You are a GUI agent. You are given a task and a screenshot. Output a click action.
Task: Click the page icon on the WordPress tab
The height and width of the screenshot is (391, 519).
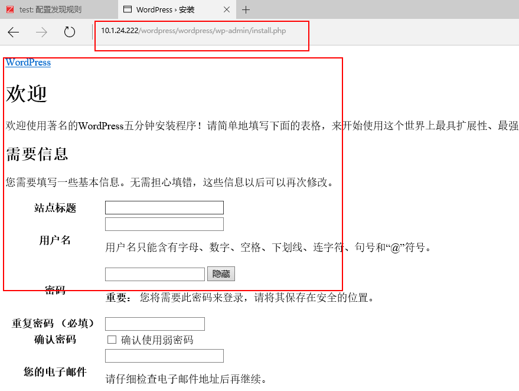pos(128,9)
